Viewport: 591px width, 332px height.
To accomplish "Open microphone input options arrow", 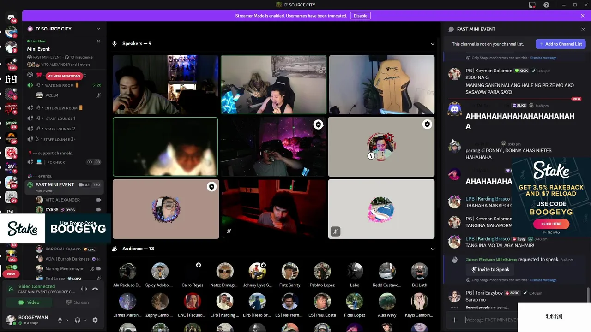I will 67,320.
